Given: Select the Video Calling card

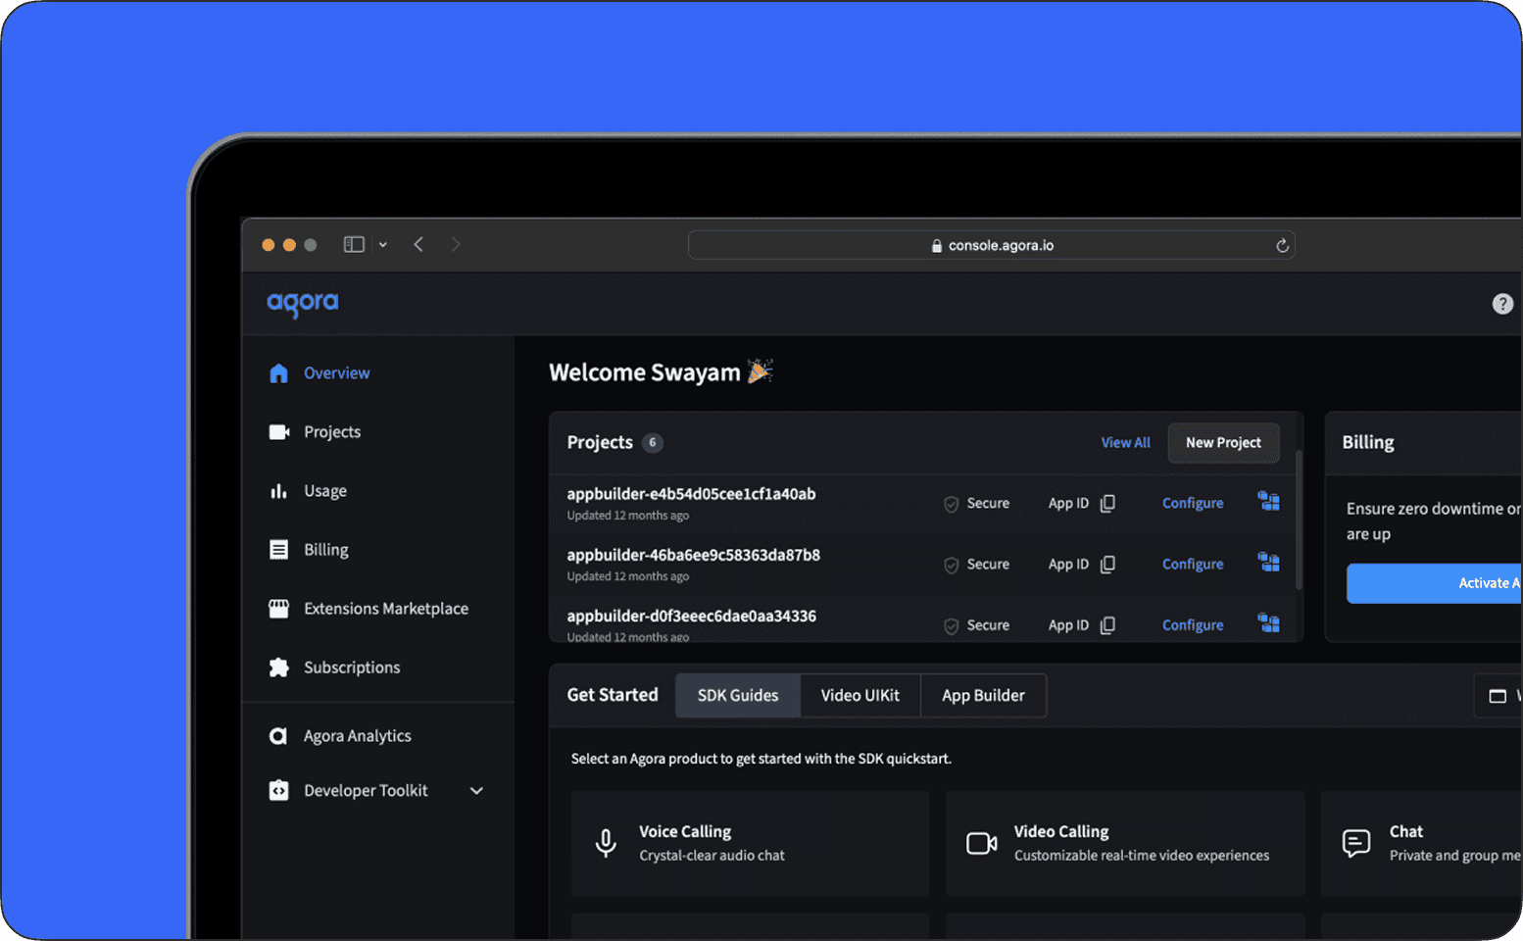Looking at the screenshot, I should click(1125, 843).
